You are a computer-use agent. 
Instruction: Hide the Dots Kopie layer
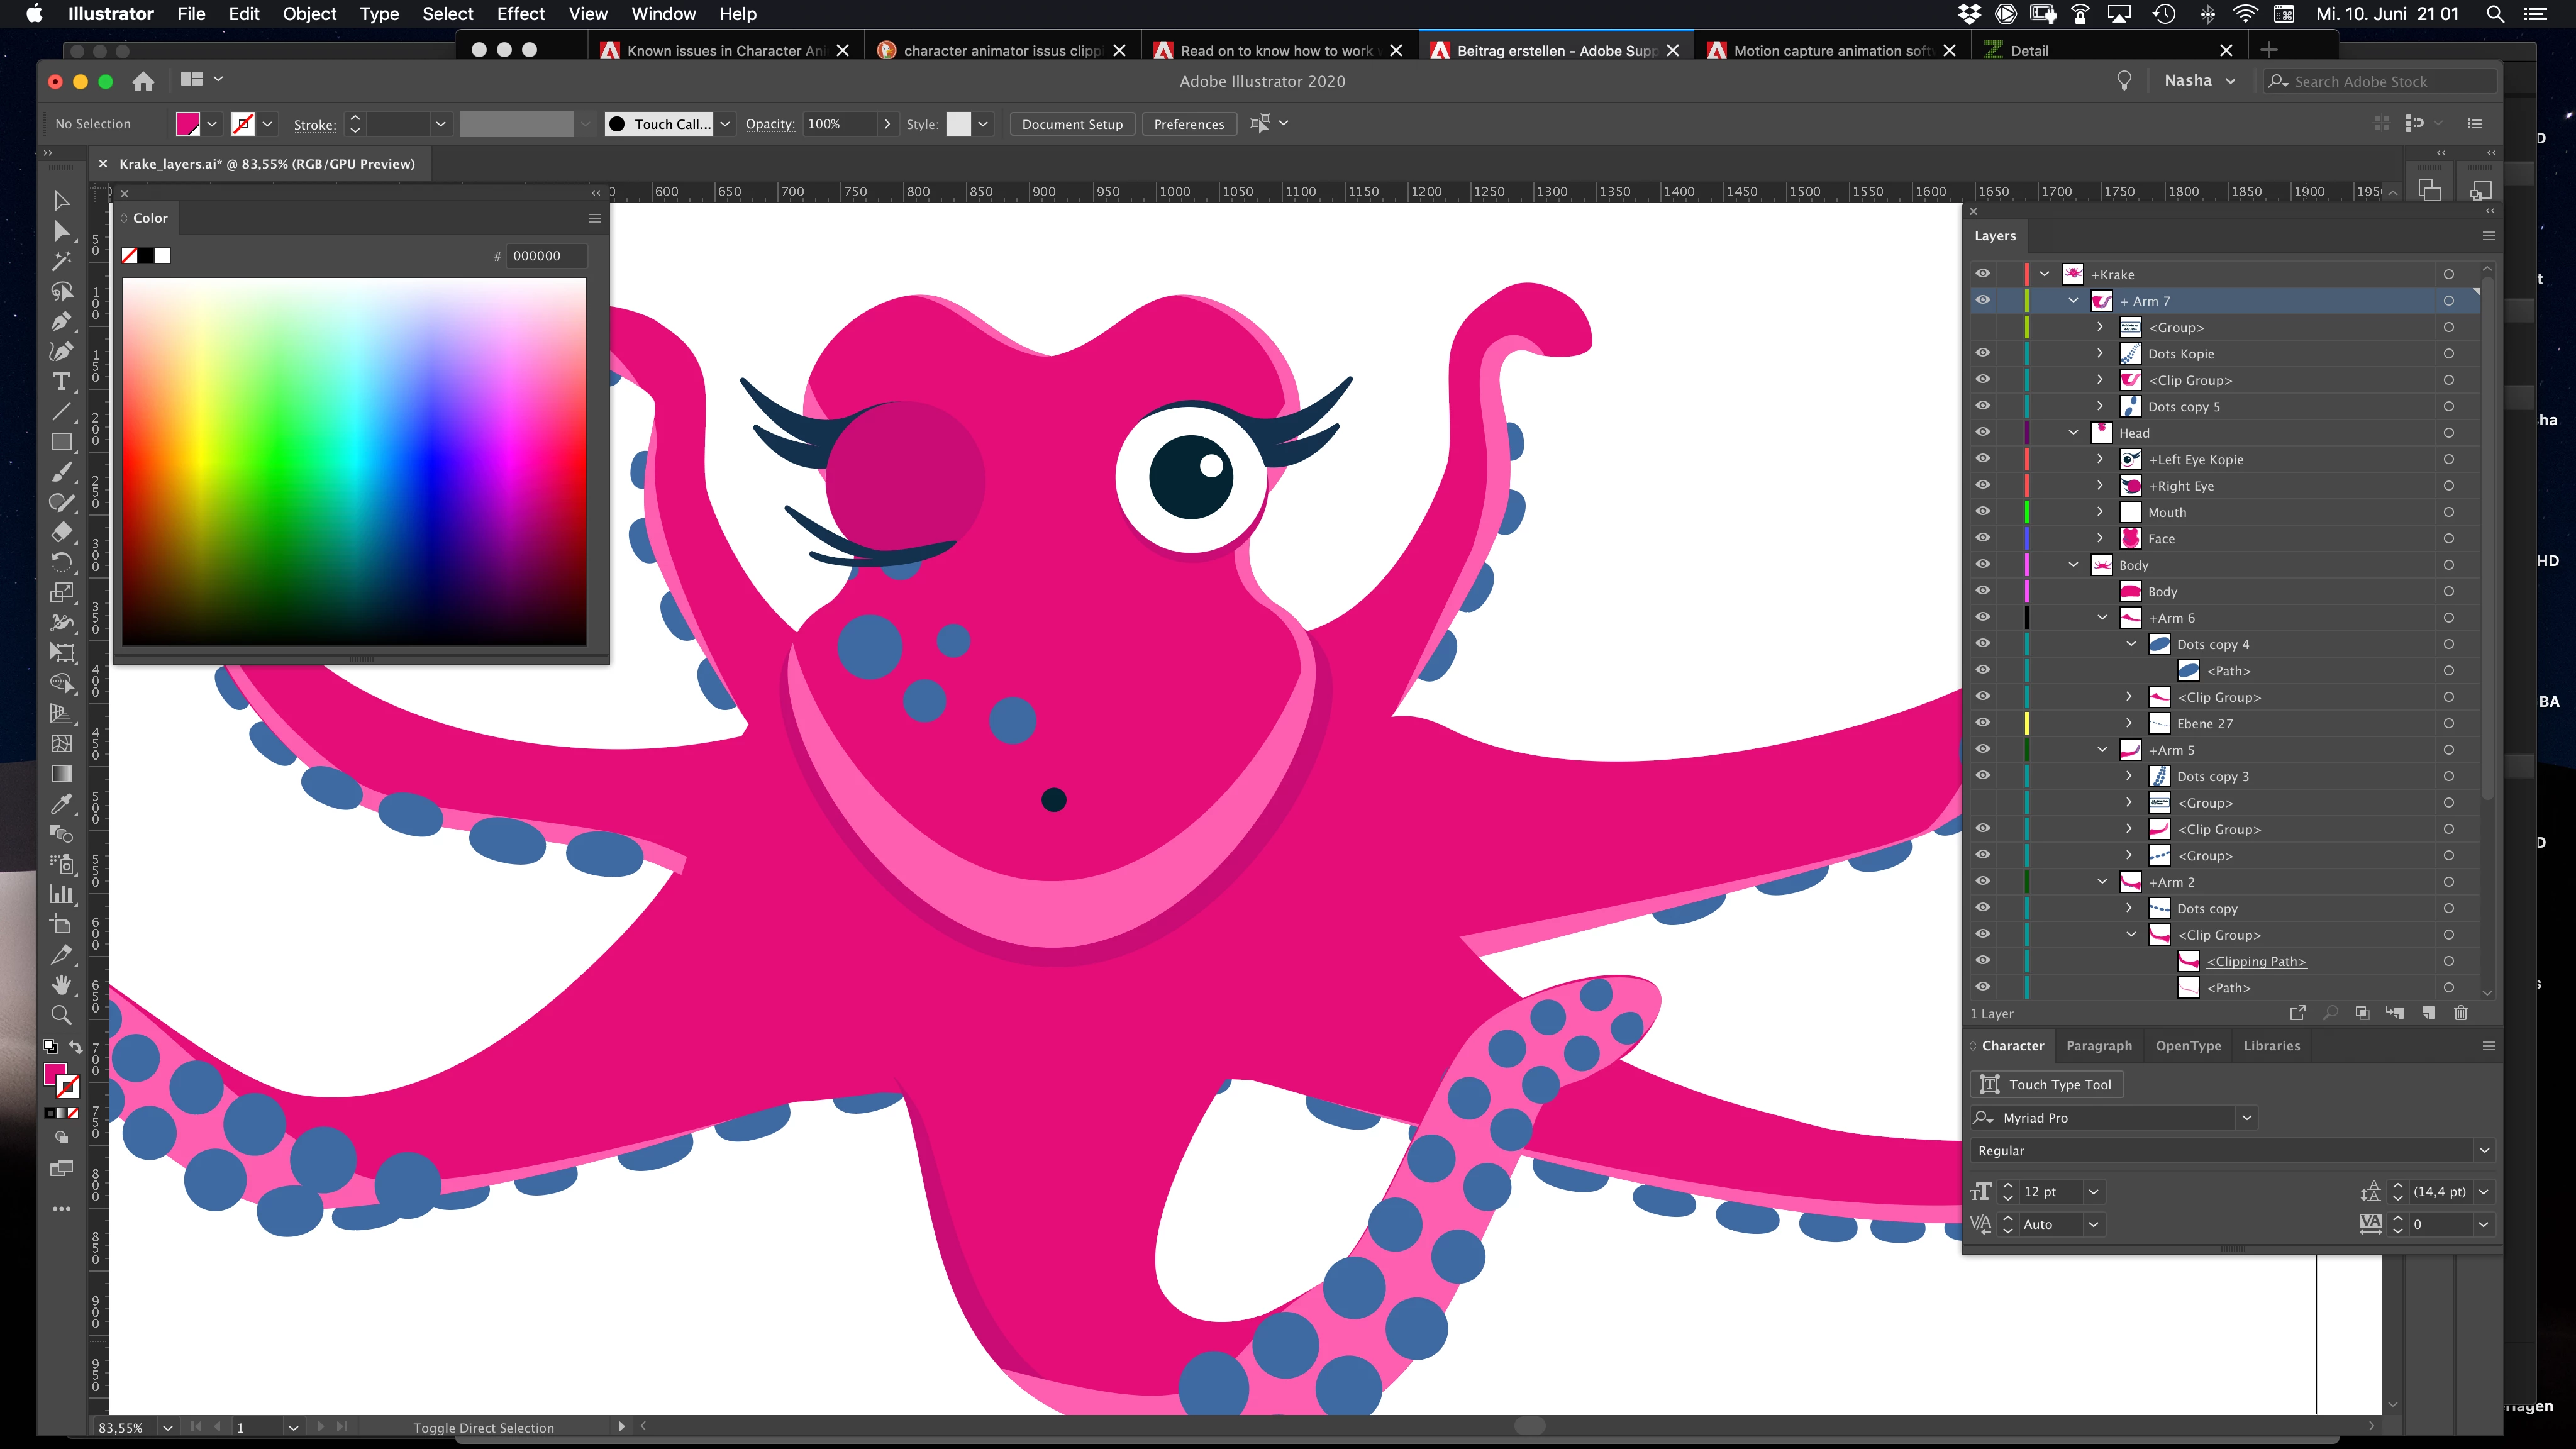click(1982, 353)
